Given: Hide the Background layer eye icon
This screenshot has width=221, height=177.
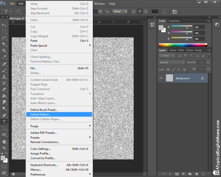Looking at the screenshot, I should pyautogui.click(x=161, y=78).
